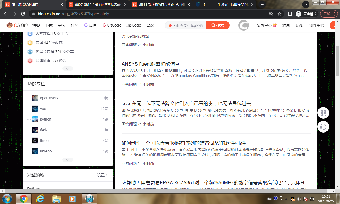Click the customer service headset icon
The height and width of the screenshot is (204, 340).
point(323,127)
